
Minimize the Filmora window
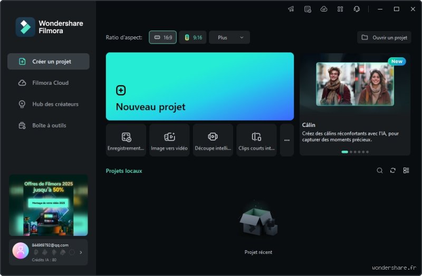coord(380,9)
